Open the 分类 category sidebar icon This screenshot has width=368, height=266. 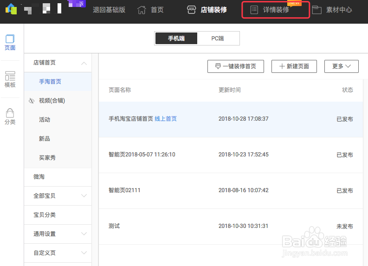(x=10, y=113)
